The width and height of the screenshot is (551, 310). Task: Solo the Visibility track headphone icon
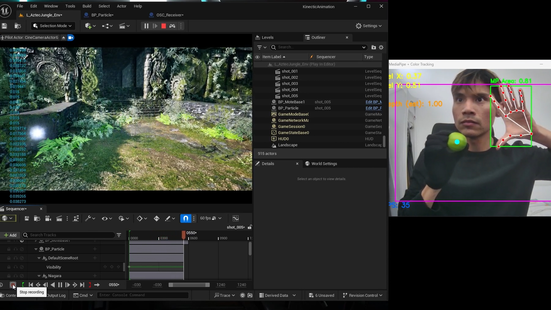point(15,267)
